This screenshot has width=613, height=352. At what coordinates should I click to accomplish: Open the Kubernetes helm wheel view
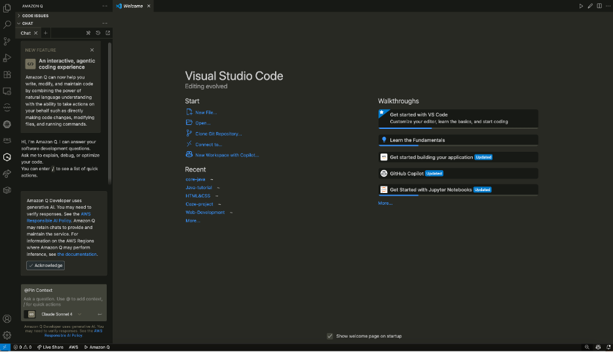(7, 124)
